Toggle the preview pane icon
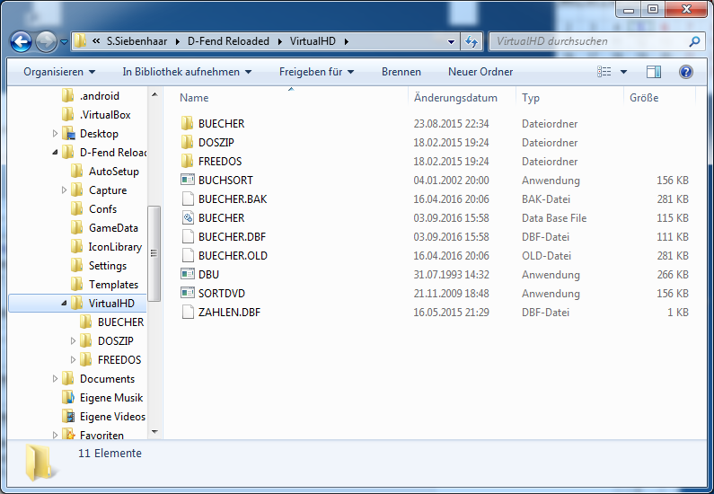The image size is (714, 494). [654, 72]
